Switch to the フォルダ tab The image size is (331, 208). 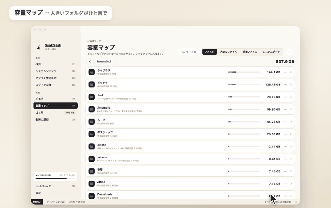(x=210, y=52)
